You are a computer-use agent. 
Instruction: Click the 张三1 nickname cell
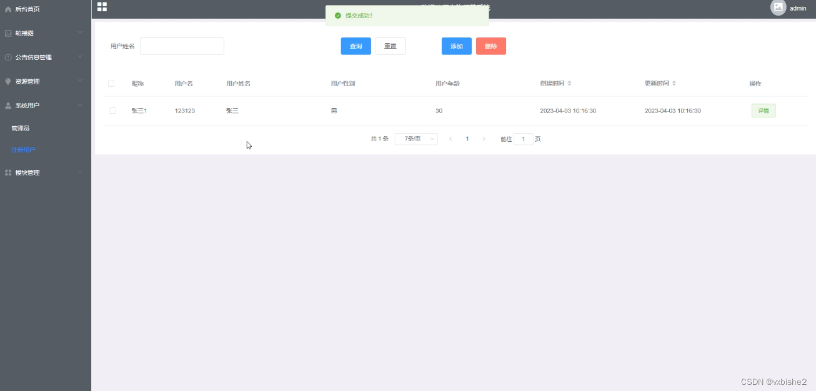coord(139,111)
